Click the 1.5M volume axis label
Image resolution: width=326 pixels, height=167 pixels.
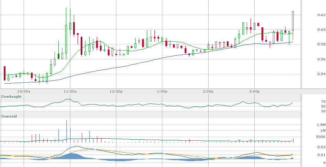click(322, 125)
